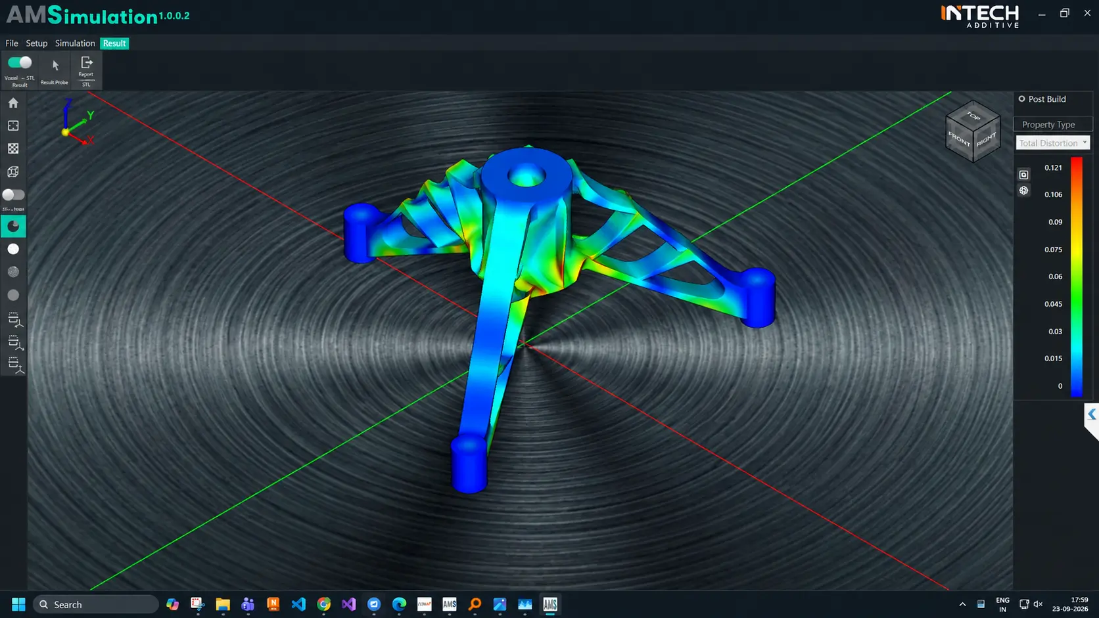Viewport: 1099px width, 618px height.
Task: Show hidden system tray icons
Action: point(962,604)
